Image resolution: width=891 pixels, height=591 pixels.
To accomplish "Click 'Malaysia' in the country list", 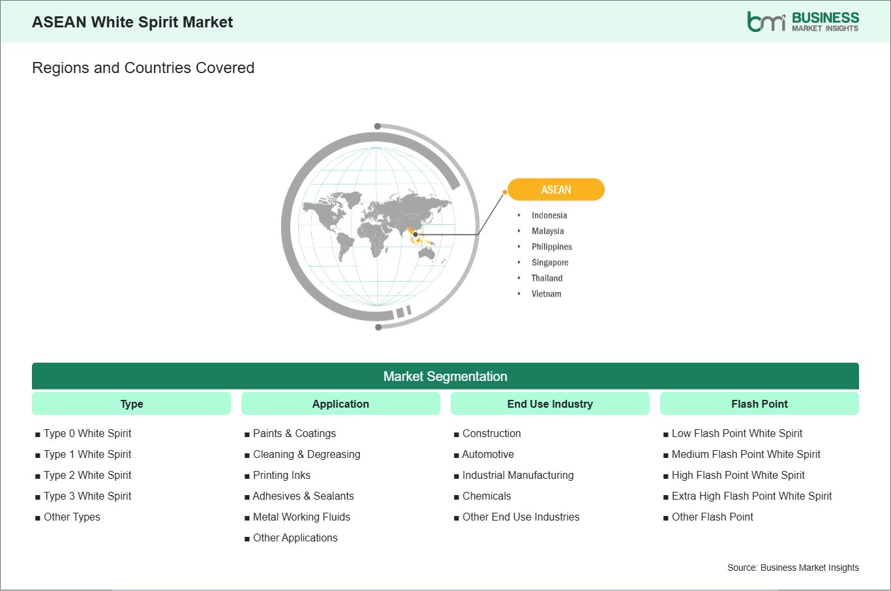I will coord(548,231).
